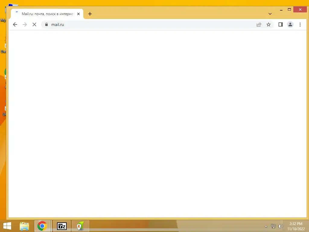This screenshot has height=232, width=309.
Task: Bookmark this tab with the star
Action: (268, 24)
